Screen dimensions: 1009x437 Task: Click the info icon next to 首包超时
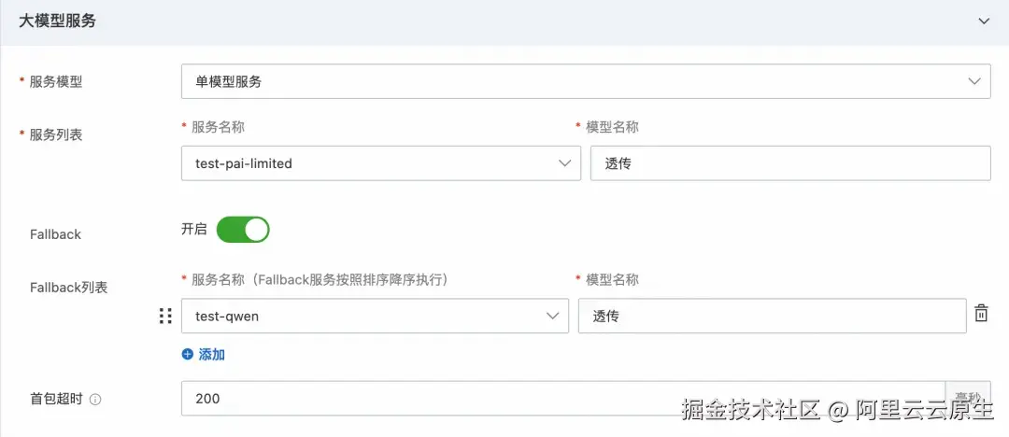[95, 399]
